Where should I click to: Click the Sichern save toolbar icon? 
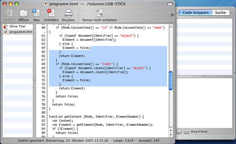tap(9, 13)
